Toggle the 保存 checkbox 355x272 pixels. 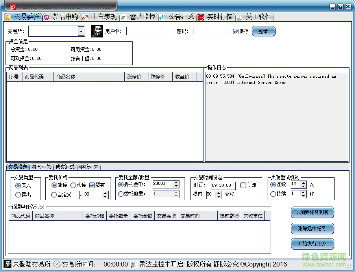tap(236, 32)
